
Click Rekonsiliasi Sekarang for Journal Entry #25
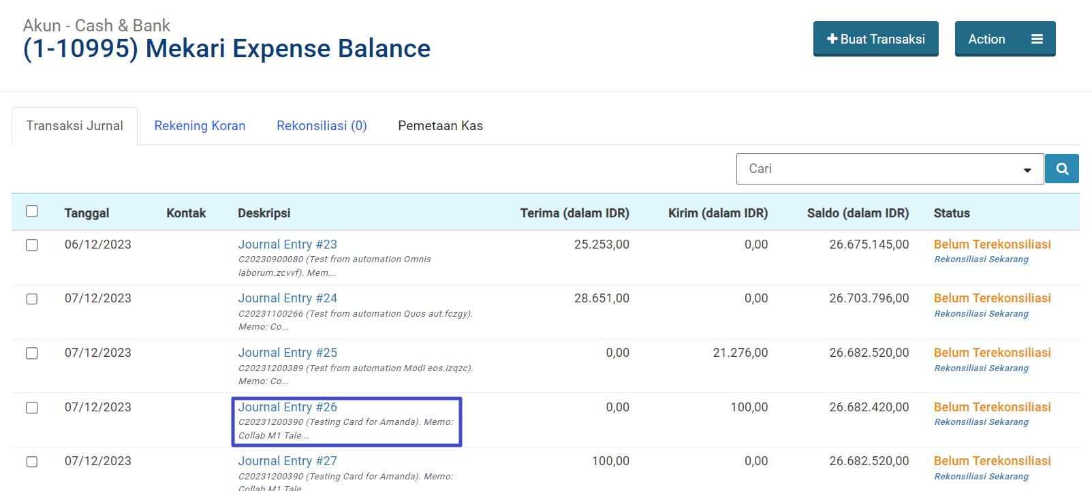coord(981,368)
